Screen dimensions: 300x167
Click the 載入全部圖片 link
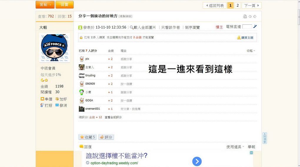point(145,27)
